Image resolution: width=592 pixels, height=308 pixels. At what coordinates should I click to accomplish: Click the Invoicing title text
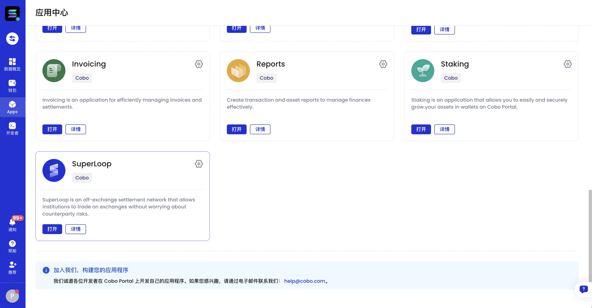tap(89, 64)
